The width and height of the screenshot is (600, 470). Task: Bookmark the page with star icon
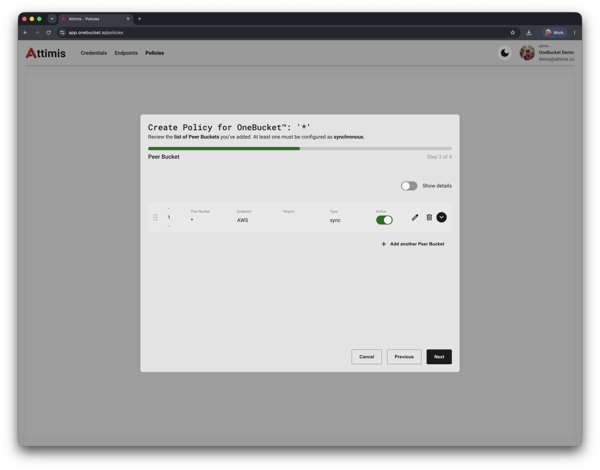click(513, 33)
